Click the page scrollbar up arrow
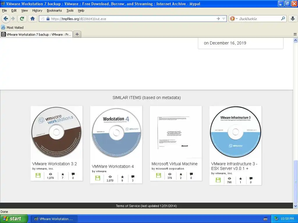 click(x=295, y=40)
